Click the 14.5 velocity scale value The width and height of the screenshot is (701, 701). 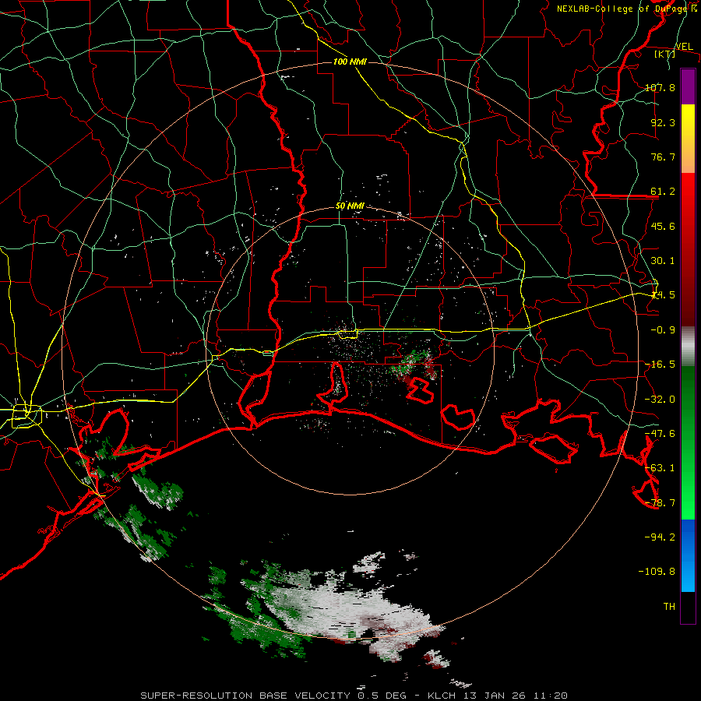pyautogui.click(x=663, y=294)
